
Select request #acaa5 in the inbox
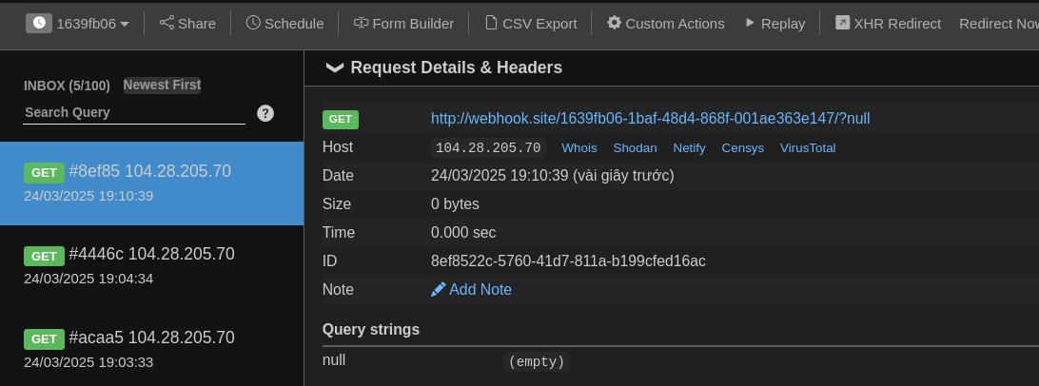coord(152,349)
